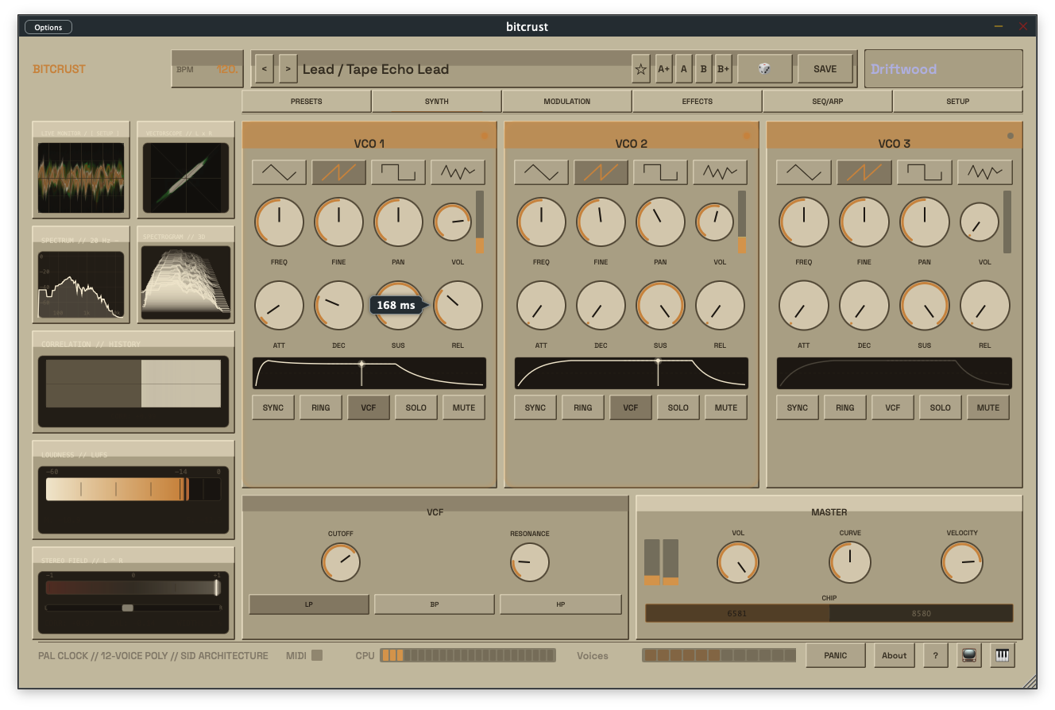Screen dimensions: 1055x710
Task: Toggle RING modulation on VCO 3
Action: (845, 407)
